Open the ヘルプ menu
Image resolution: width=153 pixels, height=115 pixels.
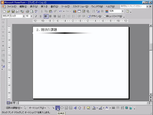110,6
